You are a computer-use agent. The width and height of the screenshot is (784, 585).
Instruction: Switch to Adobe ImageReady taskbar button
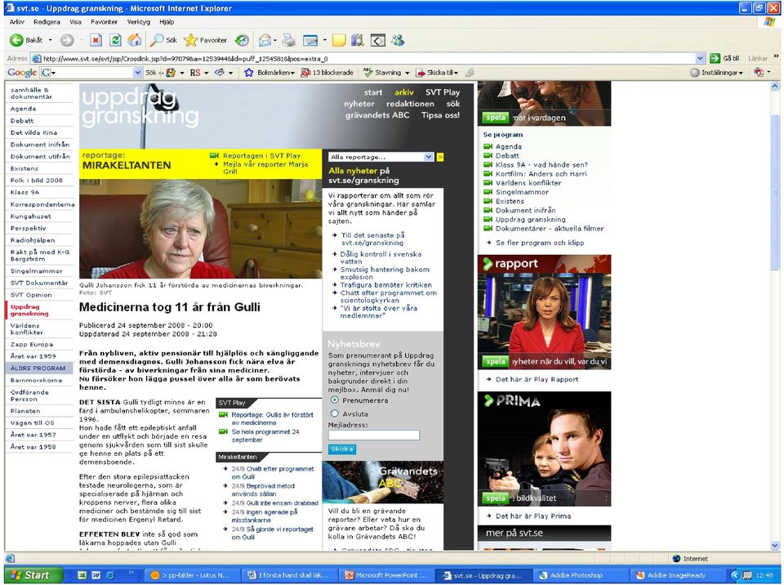pyautogui.click(x=676, y=575)
